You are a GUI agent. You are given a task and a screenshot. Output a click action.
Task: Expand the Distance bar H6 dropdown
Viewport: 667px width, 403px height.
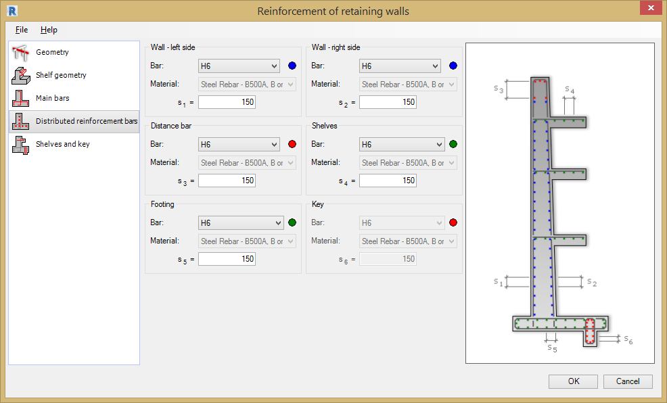pyautogui.click(x=239, y=144)
